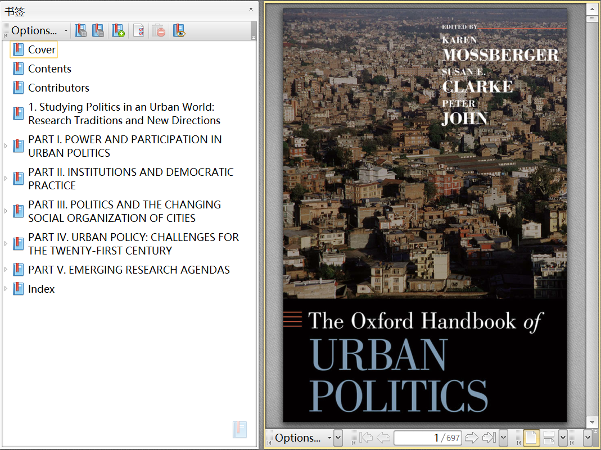Jump to the last page of the book
601x450 pixels.
click(487, 438)
